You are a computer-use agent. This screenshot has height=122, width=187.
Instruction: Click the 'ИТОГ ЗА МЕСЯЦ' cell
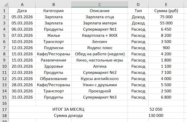[68, 109]
